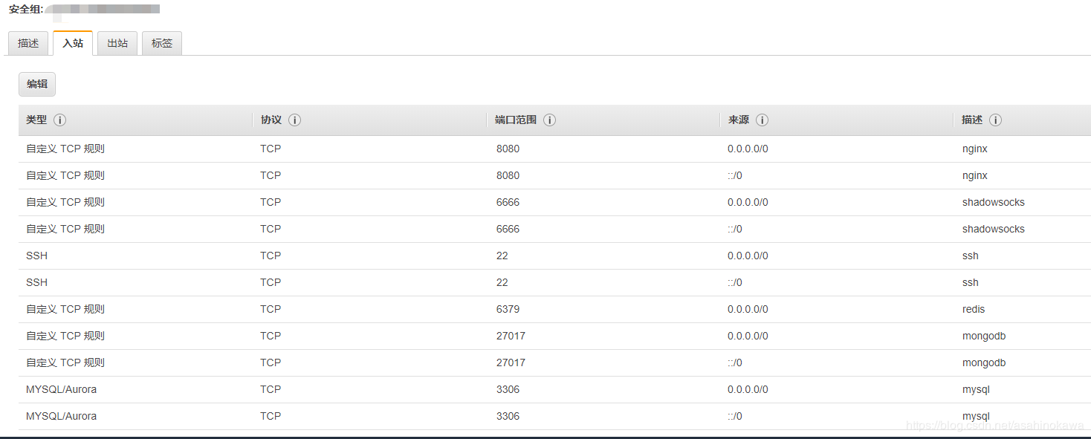Click info icon next to 类型 header
Image resolution: width=1091 pixels, height=439 pixels.
click(60, 120)
